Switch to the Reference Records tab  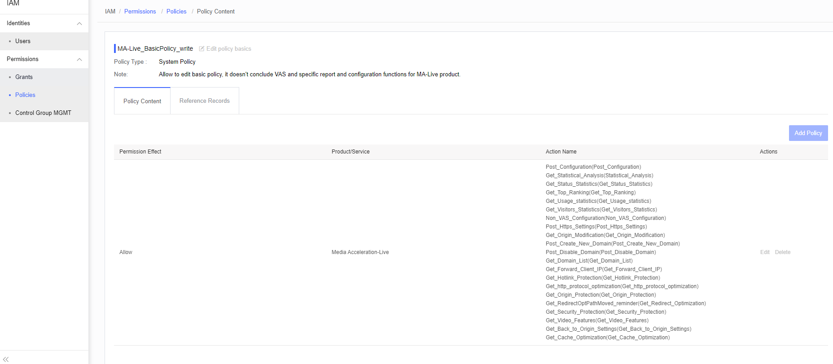pos(205,101)
